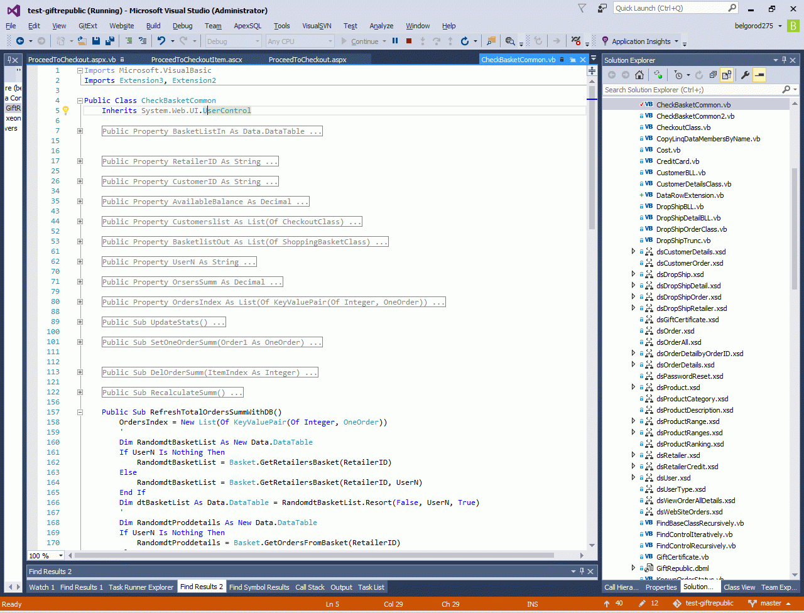Click the Navigate Backward arrow icon
Image resolution: width=804 pixels, height=613 pixels.
pyautogui.click(x=20, y=41)
